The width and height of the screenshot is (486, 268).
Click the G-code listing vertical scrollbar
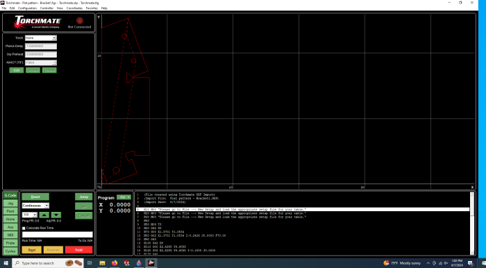click(472, 223)
